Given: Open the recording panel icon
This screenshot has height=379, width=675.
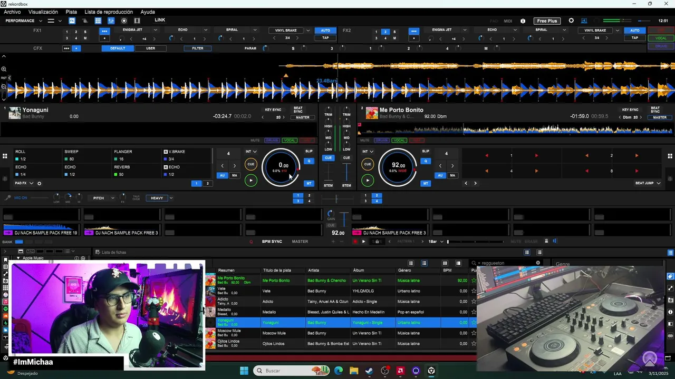Looking at the screenshot, I should point(124,21).
